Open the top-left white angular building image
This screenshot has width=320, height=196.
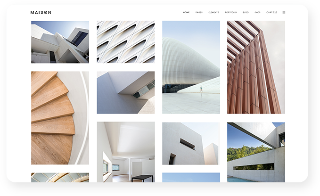[60, 42]
